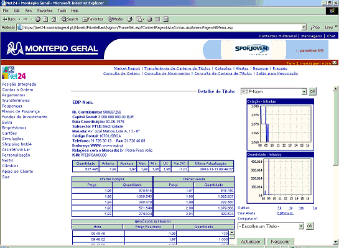Stop page loading with the Stop icon
This screenshot has width=339, height=248.
[x=37, y=19]
